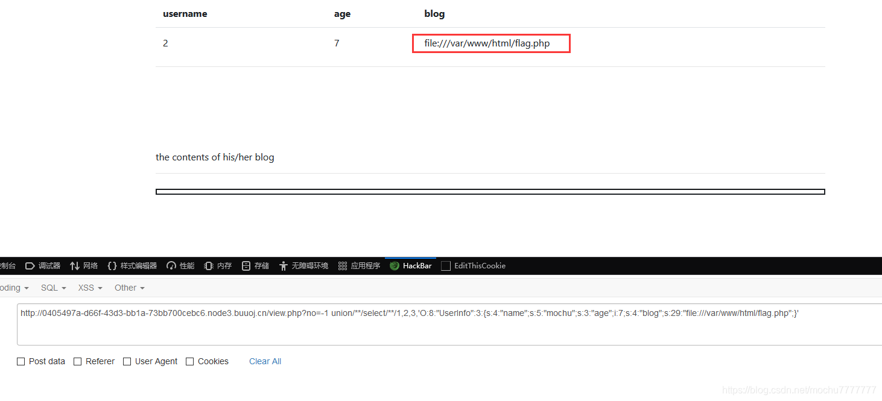Click the username value 2 cell
The height and width of the screenshot is (401, 882).
click(x=165, y=43)
